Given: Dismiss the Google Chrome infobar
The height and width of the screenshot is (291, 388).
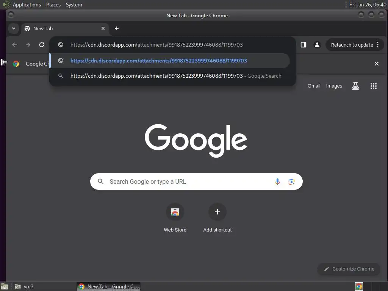Looking at the screenshot, I should [x=376, y=64].
